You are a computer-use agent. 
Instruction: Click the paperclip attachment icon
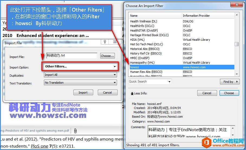(x=75, y=131)
